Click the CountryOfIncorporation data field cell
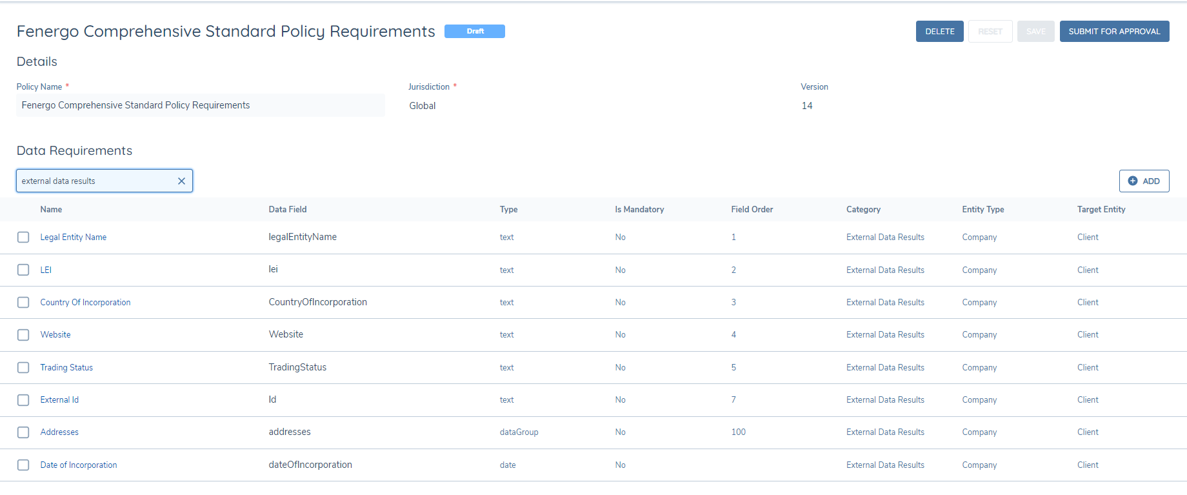This screenshot has height=495, width=1187. (x=317, y=302)
